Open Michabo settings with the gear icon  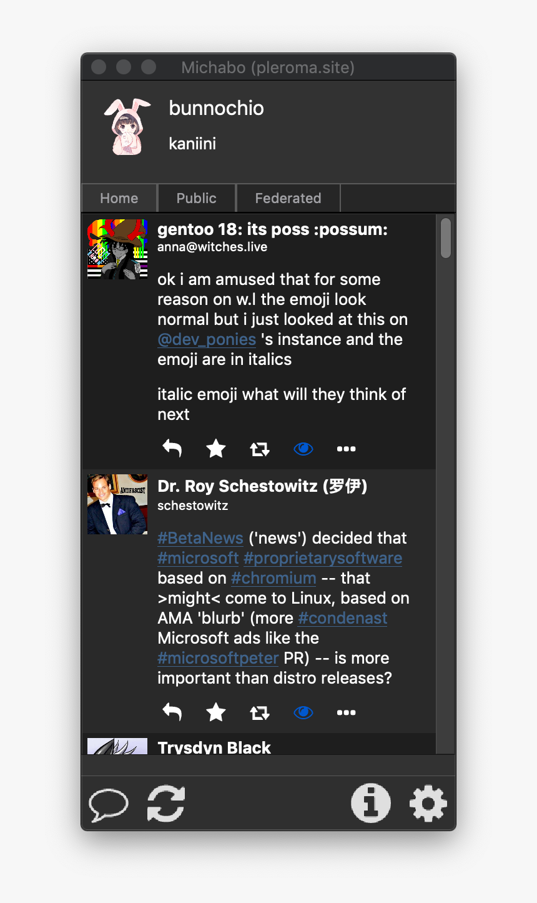click(x=428, y=804)
